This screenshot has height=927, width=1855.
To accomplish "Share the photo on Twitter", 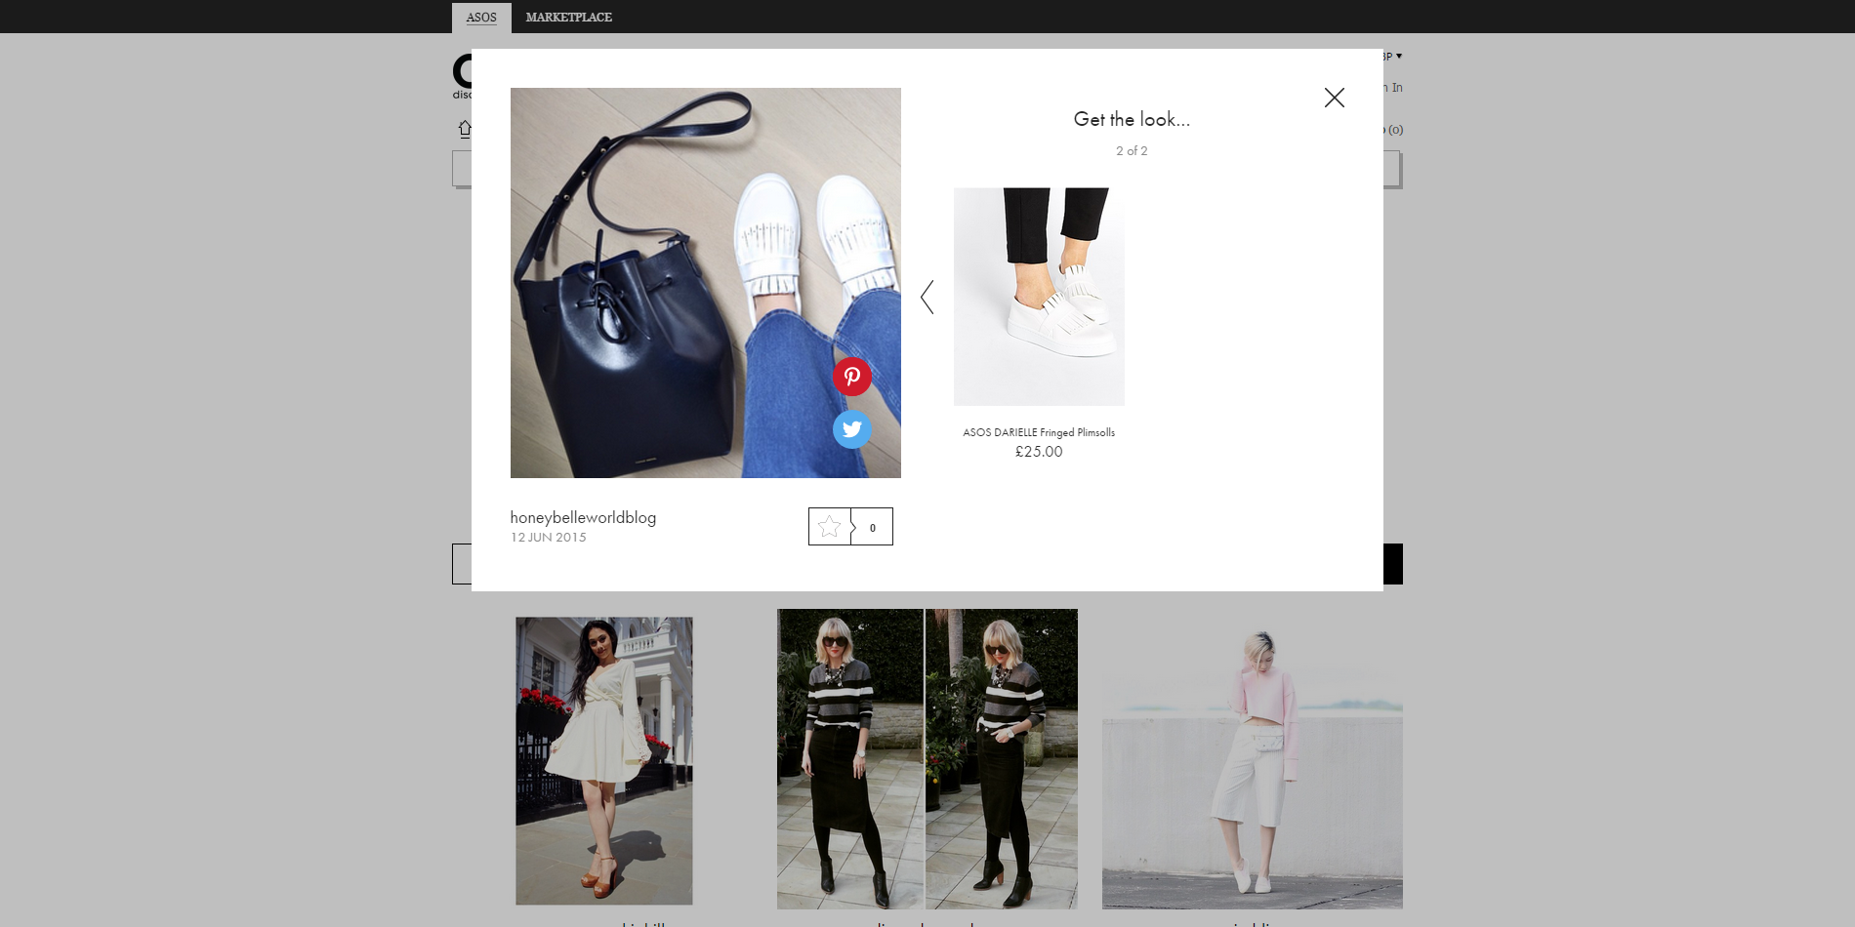I will click(851, 429).
